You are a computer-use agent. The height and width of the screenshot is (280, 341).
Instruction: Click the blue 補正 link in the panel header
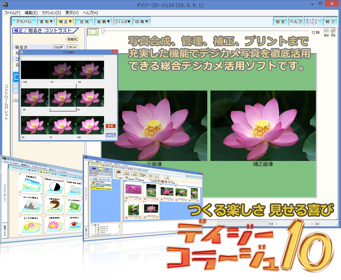pos(18,30)
